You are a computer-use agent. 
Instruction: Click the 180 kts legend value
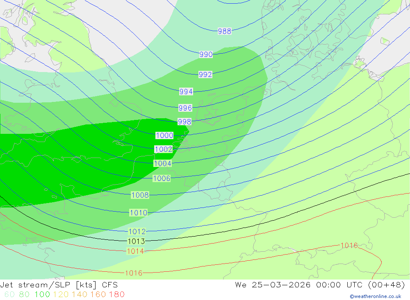(116, 295)
